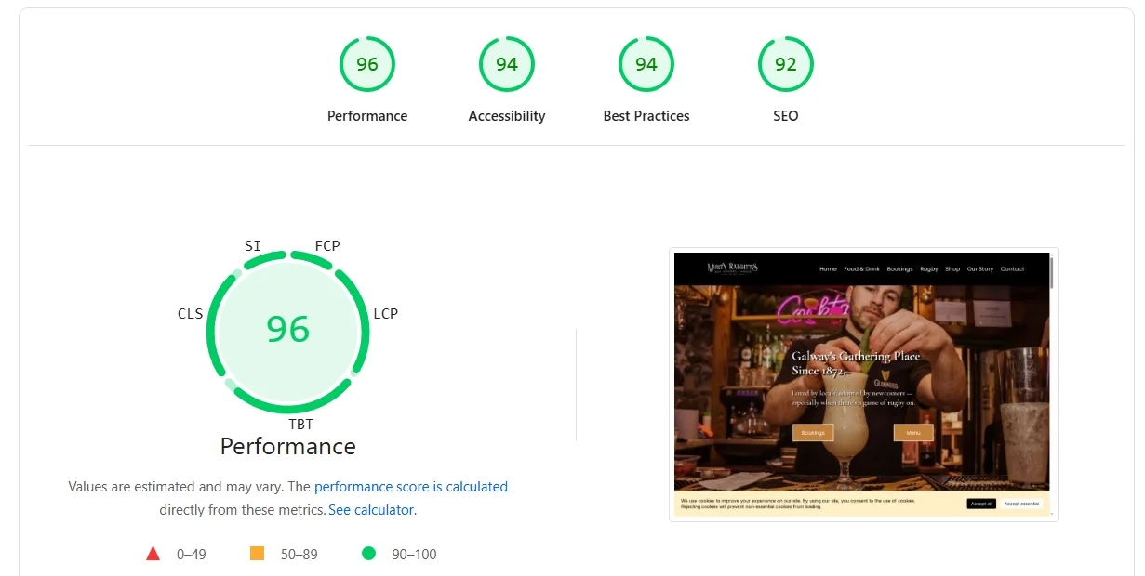
Task: Click the red triangle 0–49 legend icon
Action: pos(153,554)
